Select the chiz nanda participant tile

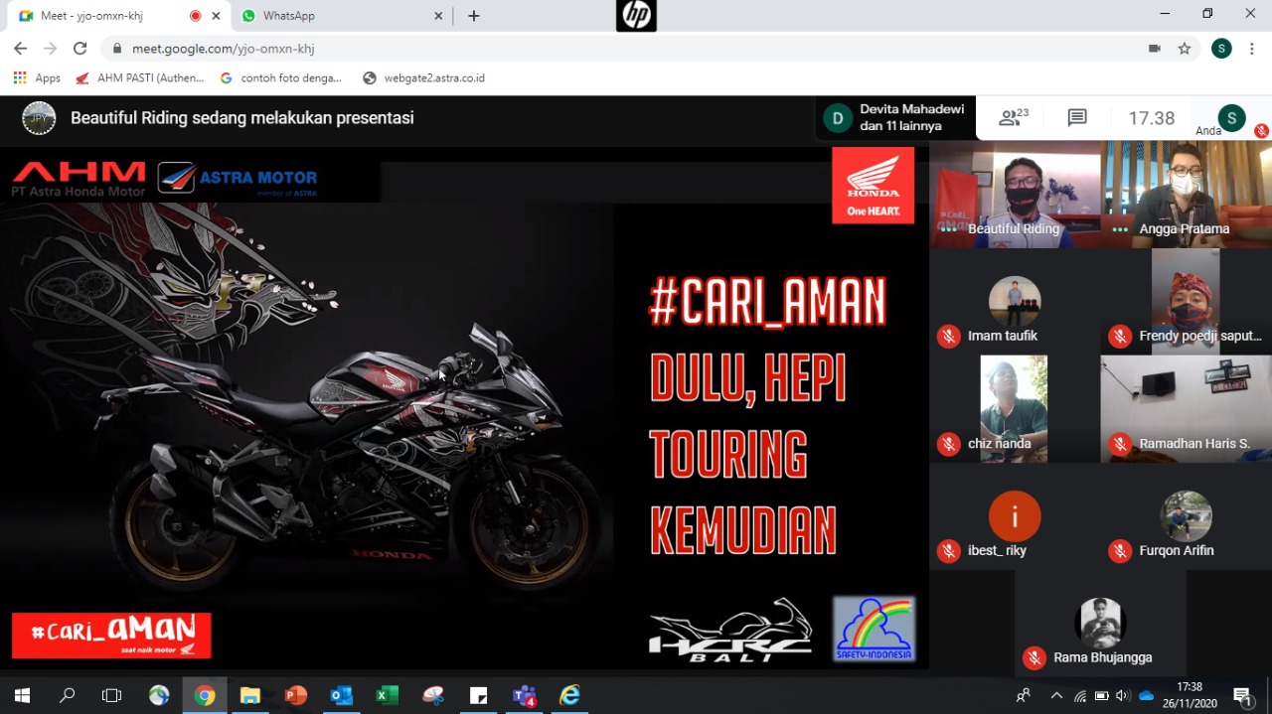click(x=1015, y=408)
